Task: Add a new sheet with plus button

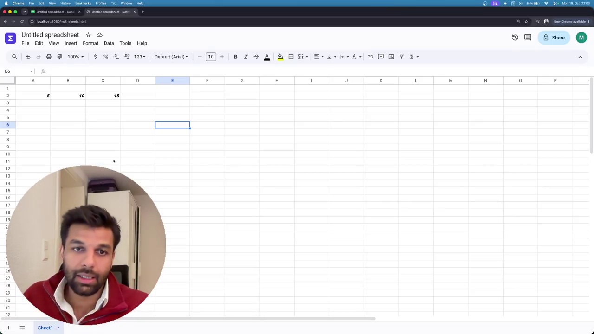Action: [x=8, y=328]
